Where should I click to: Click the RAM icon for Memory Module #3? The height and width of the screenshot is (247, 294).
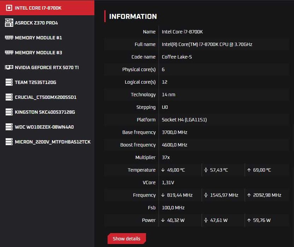tap(9, 52)
